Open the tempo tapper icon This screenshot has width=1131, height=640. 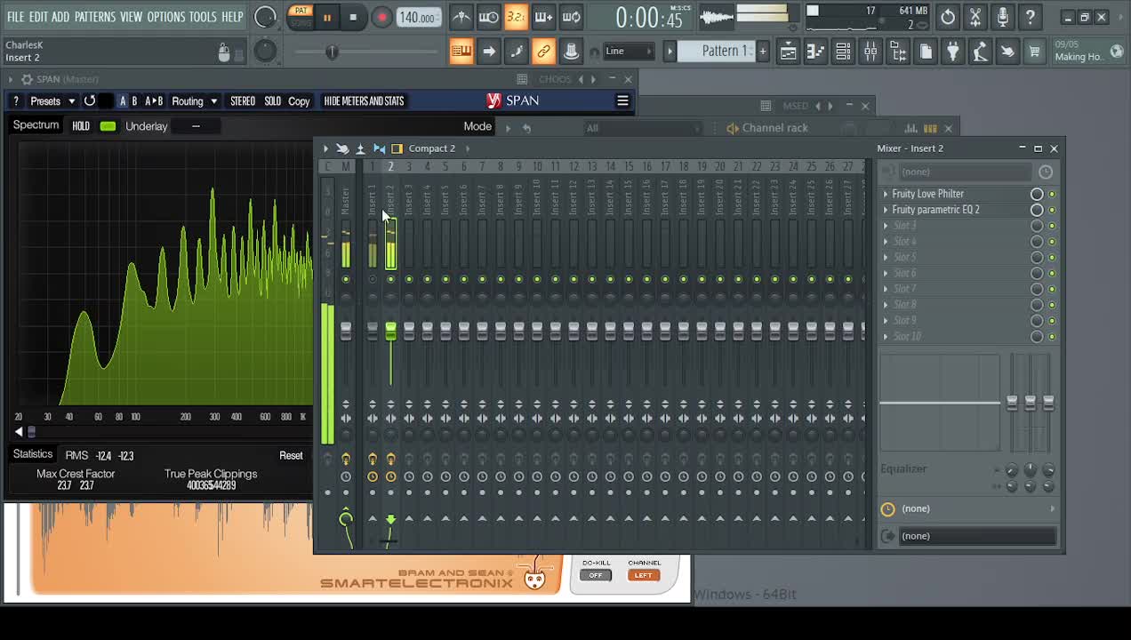[x=980, y=52]
